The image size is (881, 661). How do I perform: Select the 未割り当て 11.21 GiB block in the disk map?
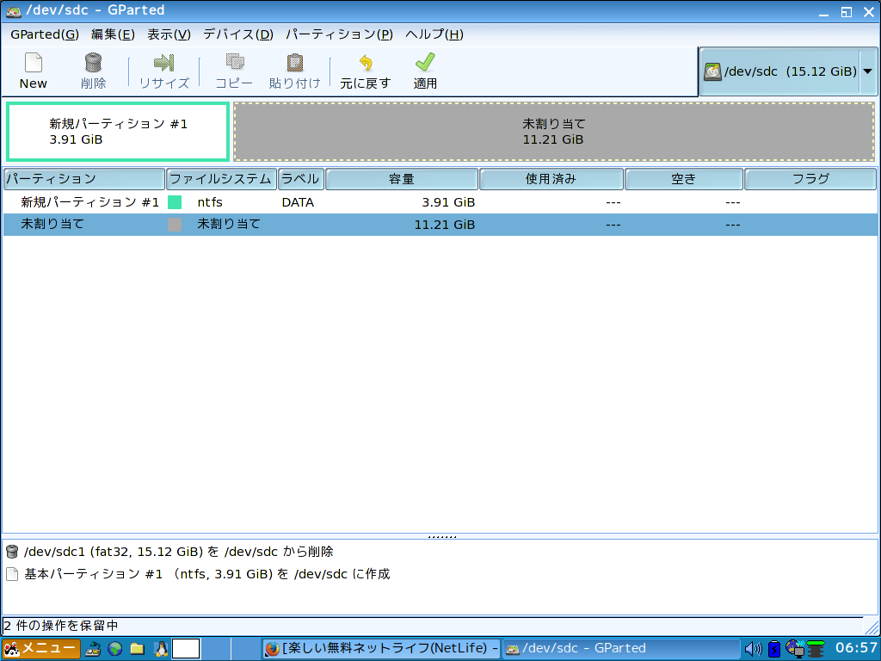(554, 132)
